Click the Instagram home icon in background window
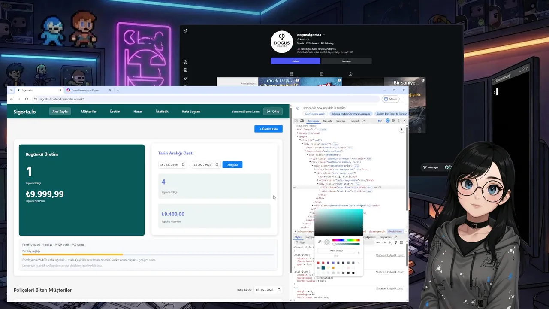549x309 pixels. (x=185, y=62)
